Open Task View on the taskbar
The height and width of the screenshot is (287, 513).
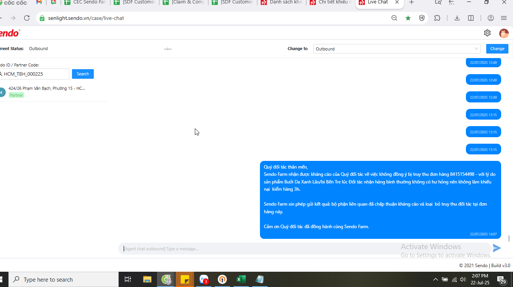tap(128, 279)
